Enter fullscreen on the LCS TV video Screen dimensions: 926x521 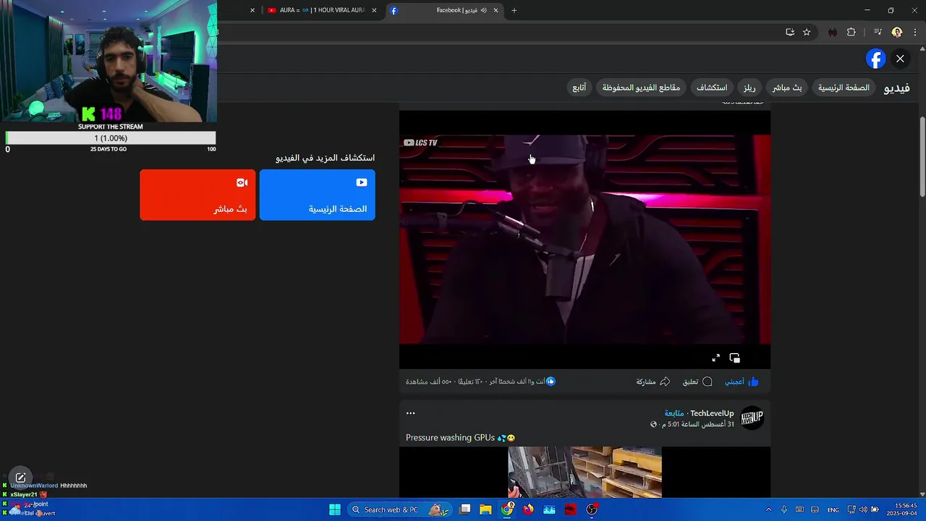point(715,358)
